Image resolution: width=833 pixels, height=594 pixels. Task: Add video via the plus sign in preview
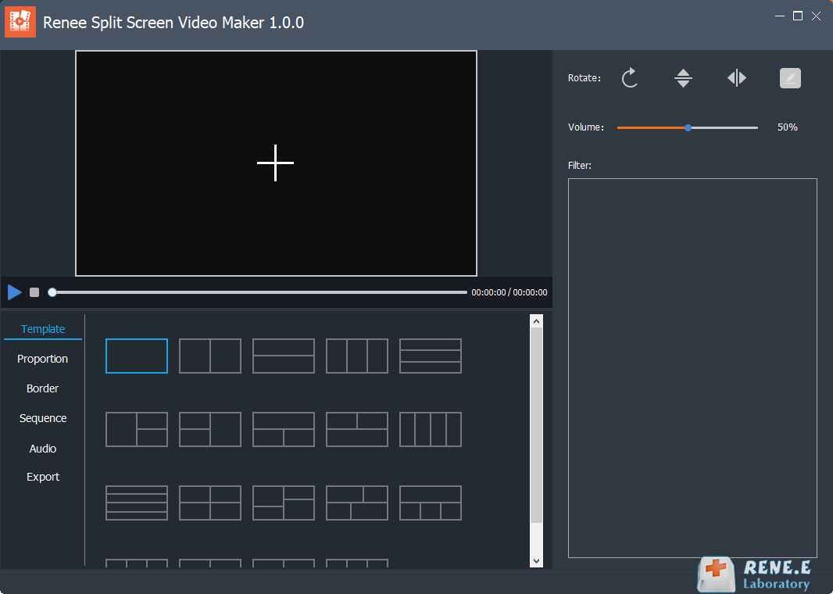[275, 163]
